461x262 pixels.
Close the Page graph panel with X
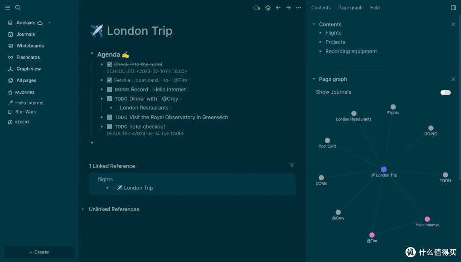[x=453, y=79]
